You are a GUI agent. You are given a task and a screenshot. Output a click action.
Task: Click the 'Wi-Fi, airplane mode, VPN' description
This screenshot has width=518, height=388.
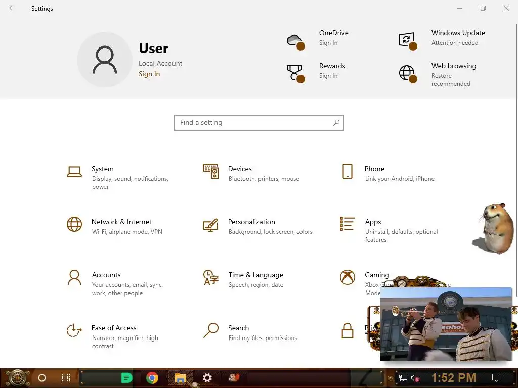pyautogui.click(x=127, y=232)
